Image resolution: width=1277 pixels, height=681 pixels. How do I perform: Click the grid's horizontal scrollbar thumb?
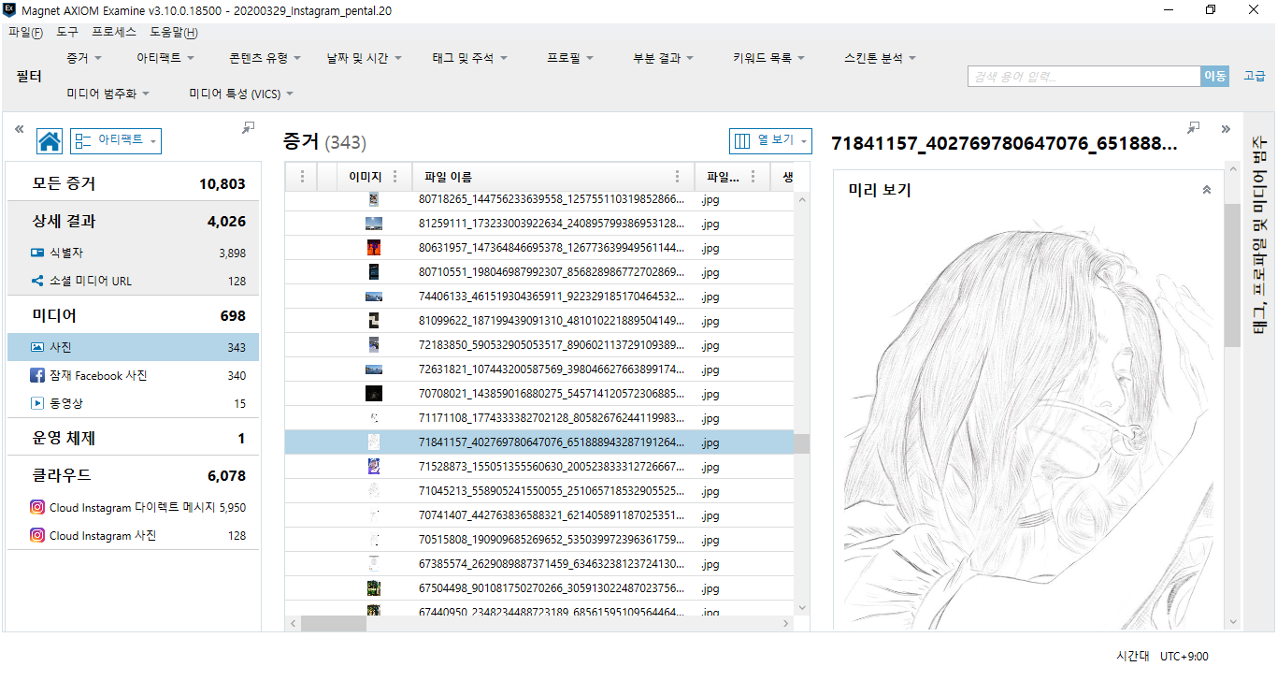pyautogui.click(x=334, y=623)
